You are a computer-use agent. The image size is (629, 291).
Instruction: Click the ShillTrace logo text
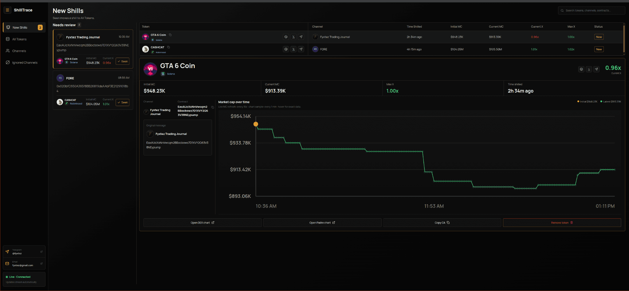[23, 10]
